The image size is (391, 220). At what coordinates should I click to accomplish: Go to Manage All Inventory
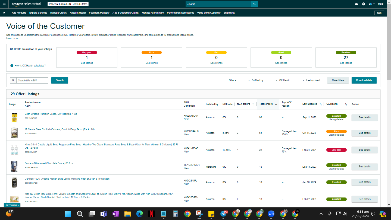coord(153,13)
